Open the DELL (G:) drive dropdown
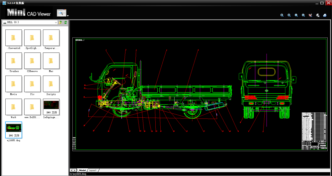Screen dimensions: 332x176 point(56,23)
